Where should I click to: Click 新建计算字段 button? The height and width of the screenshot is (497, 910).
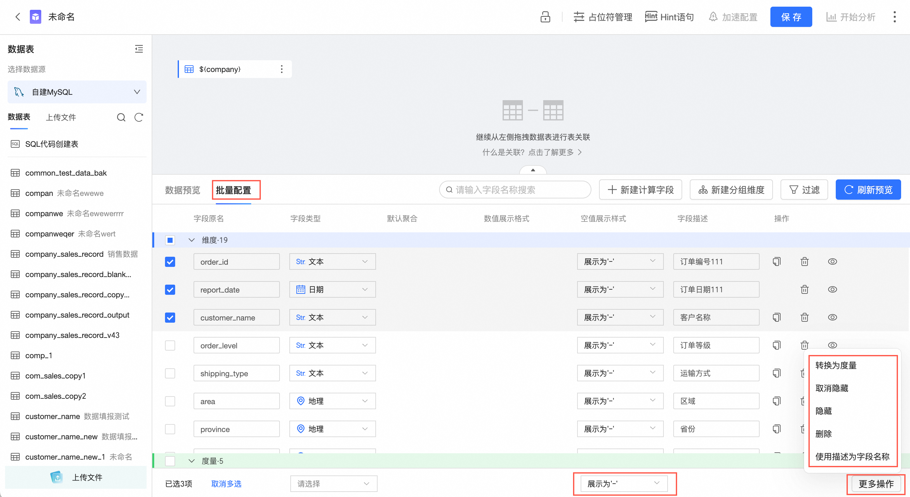640,190
